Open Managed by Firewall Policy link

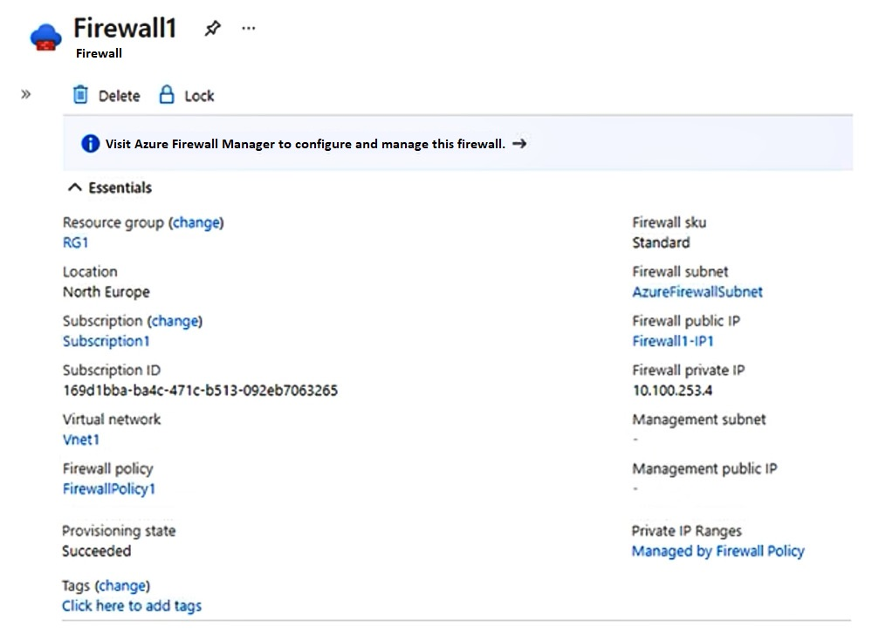[718, 551]
